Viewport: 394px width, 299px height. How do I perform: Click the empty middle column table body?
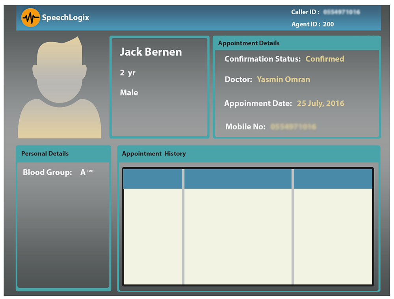tap(238, 236)
